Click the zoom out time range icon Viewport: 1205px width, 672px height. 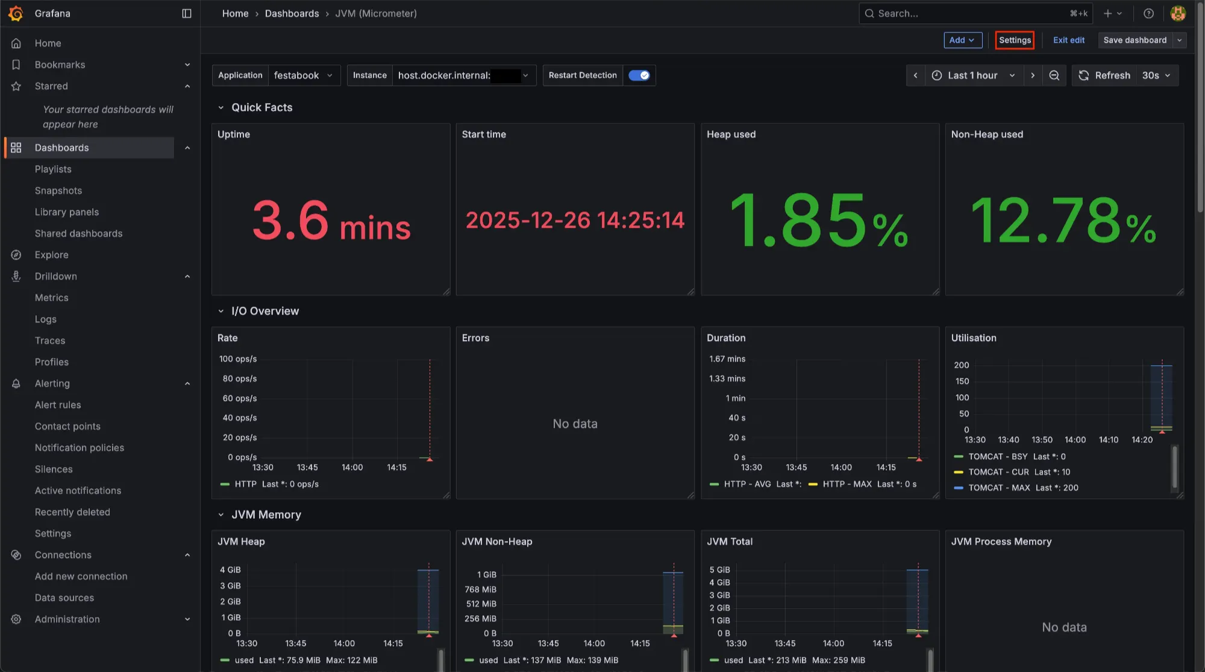[x=1054, y=75]
